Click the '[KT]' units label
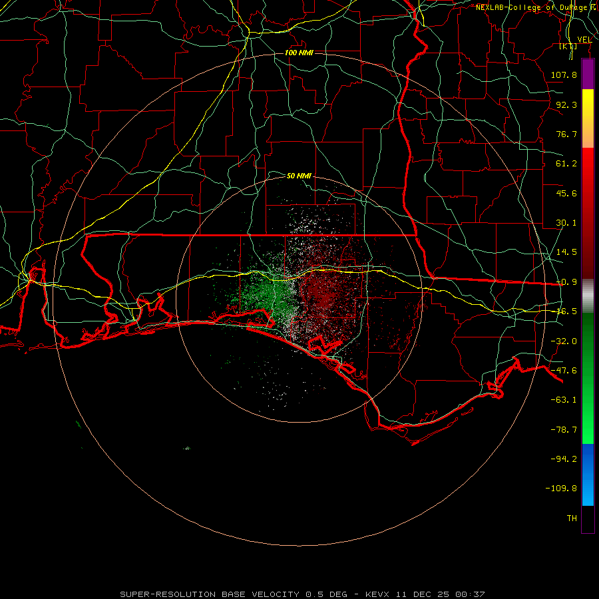599x599 pixels. click(x=568, y=46)
